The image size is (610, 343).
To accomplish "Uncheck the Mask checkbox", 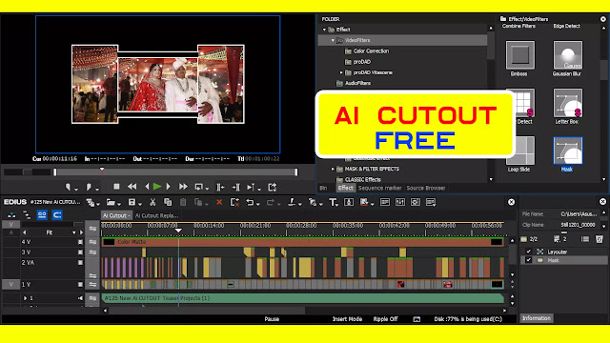I will (528, 260).
